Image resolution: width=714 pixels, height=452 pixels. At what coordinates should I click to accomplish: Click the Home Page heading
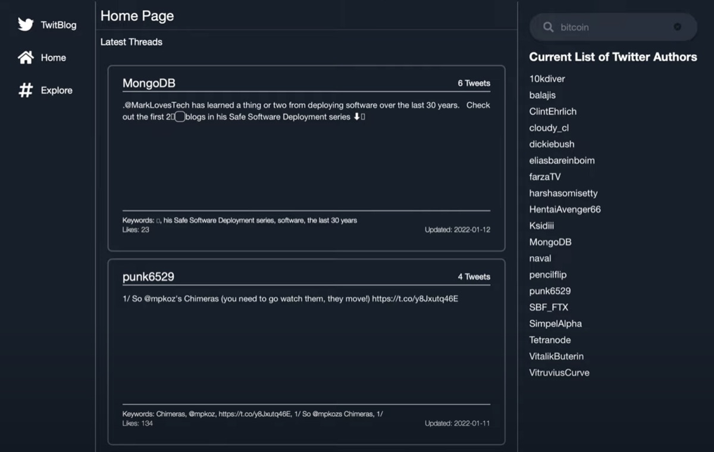pos(137,16)
